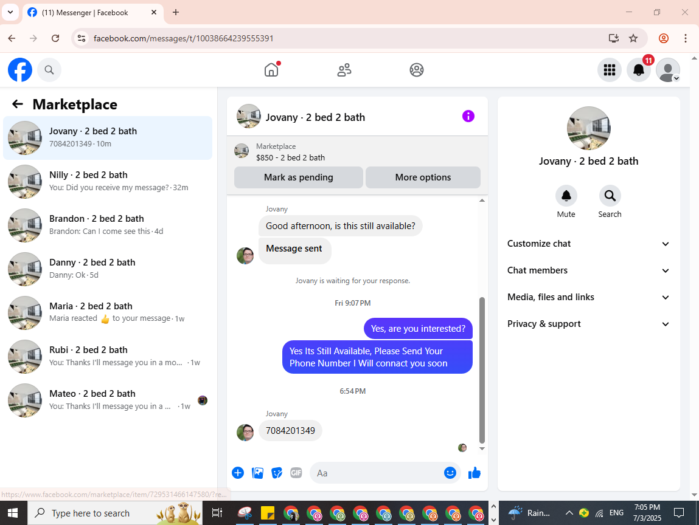This screenshot has width=699, height=525.
Task: View site information icon in the address bar
Action: (82, 38)
